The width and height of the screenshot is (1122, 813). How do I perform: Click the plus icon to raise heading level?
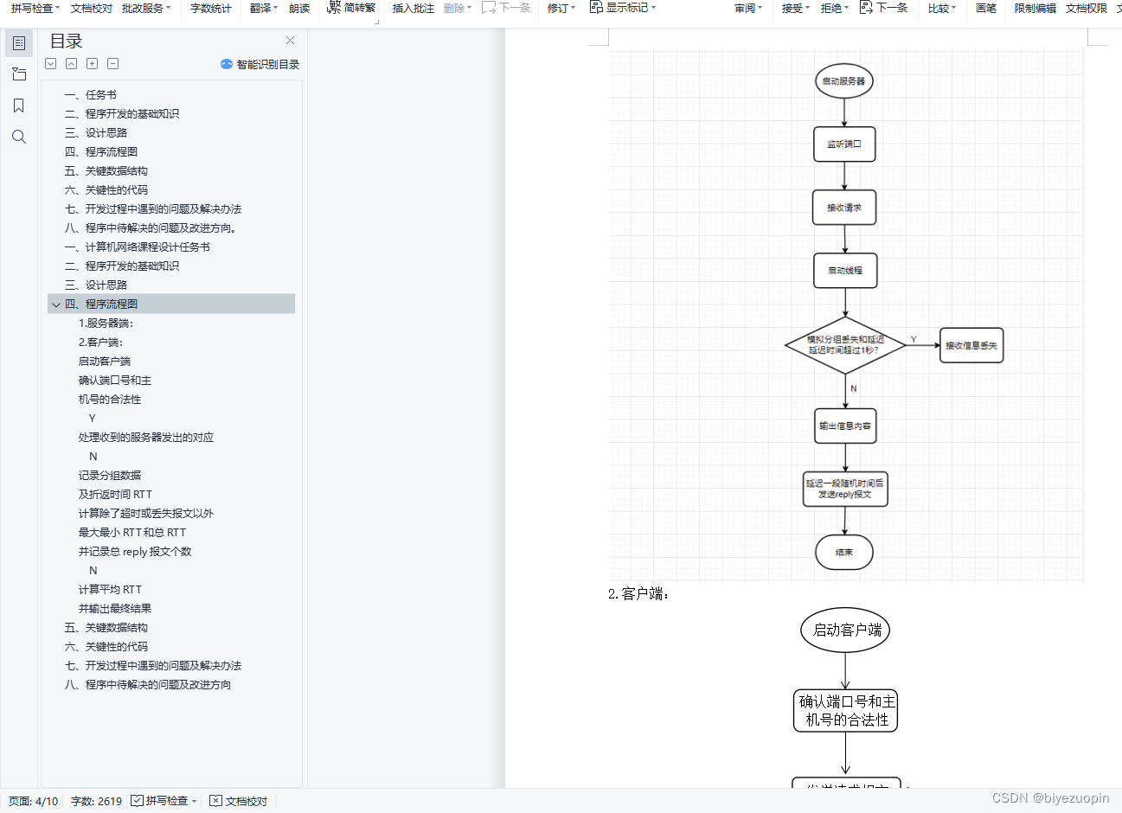tap(93, 64)
